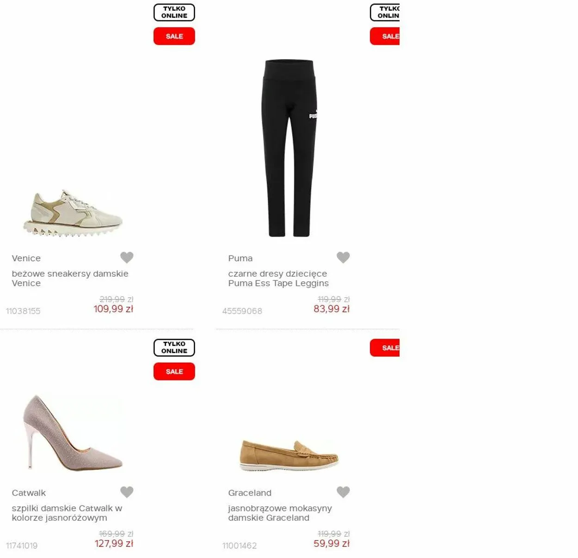
Task: Click the Venice brand name label
Action: [26, 258]
